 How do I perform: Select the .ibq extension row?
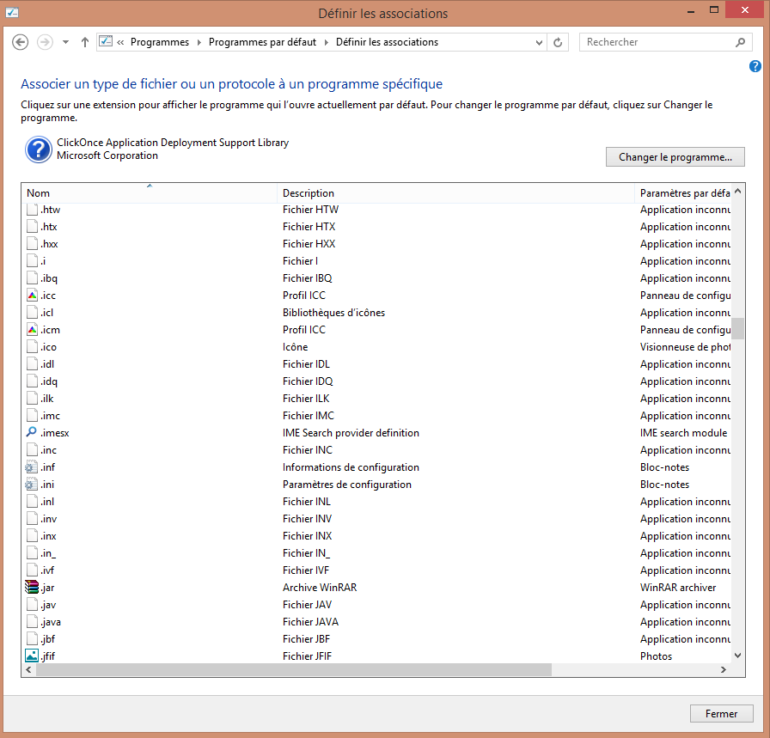(x=376, y=278)
